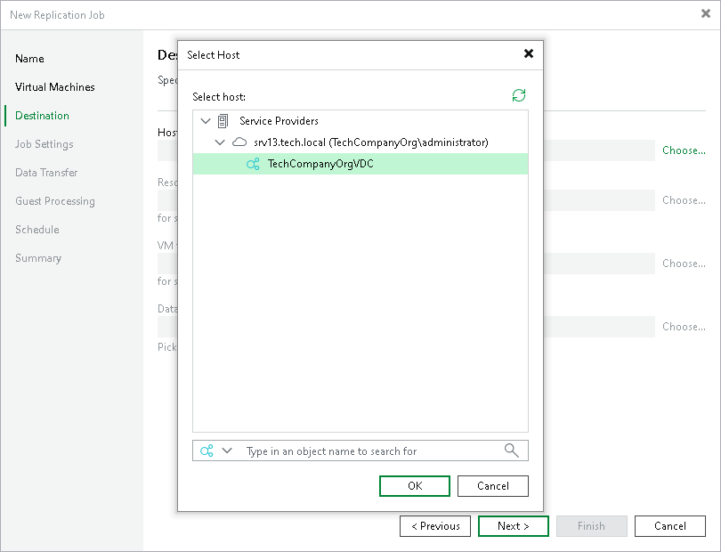721x552 pixels.
Task: Click the Refresh icon in Select Host dialog
Action: [519, 94]
